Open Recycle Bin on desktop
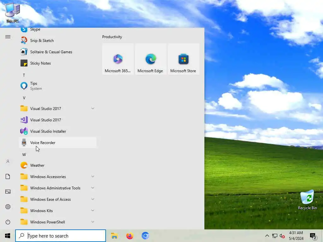The width and height of the screenshot is (323, 242). coord(307,200)
